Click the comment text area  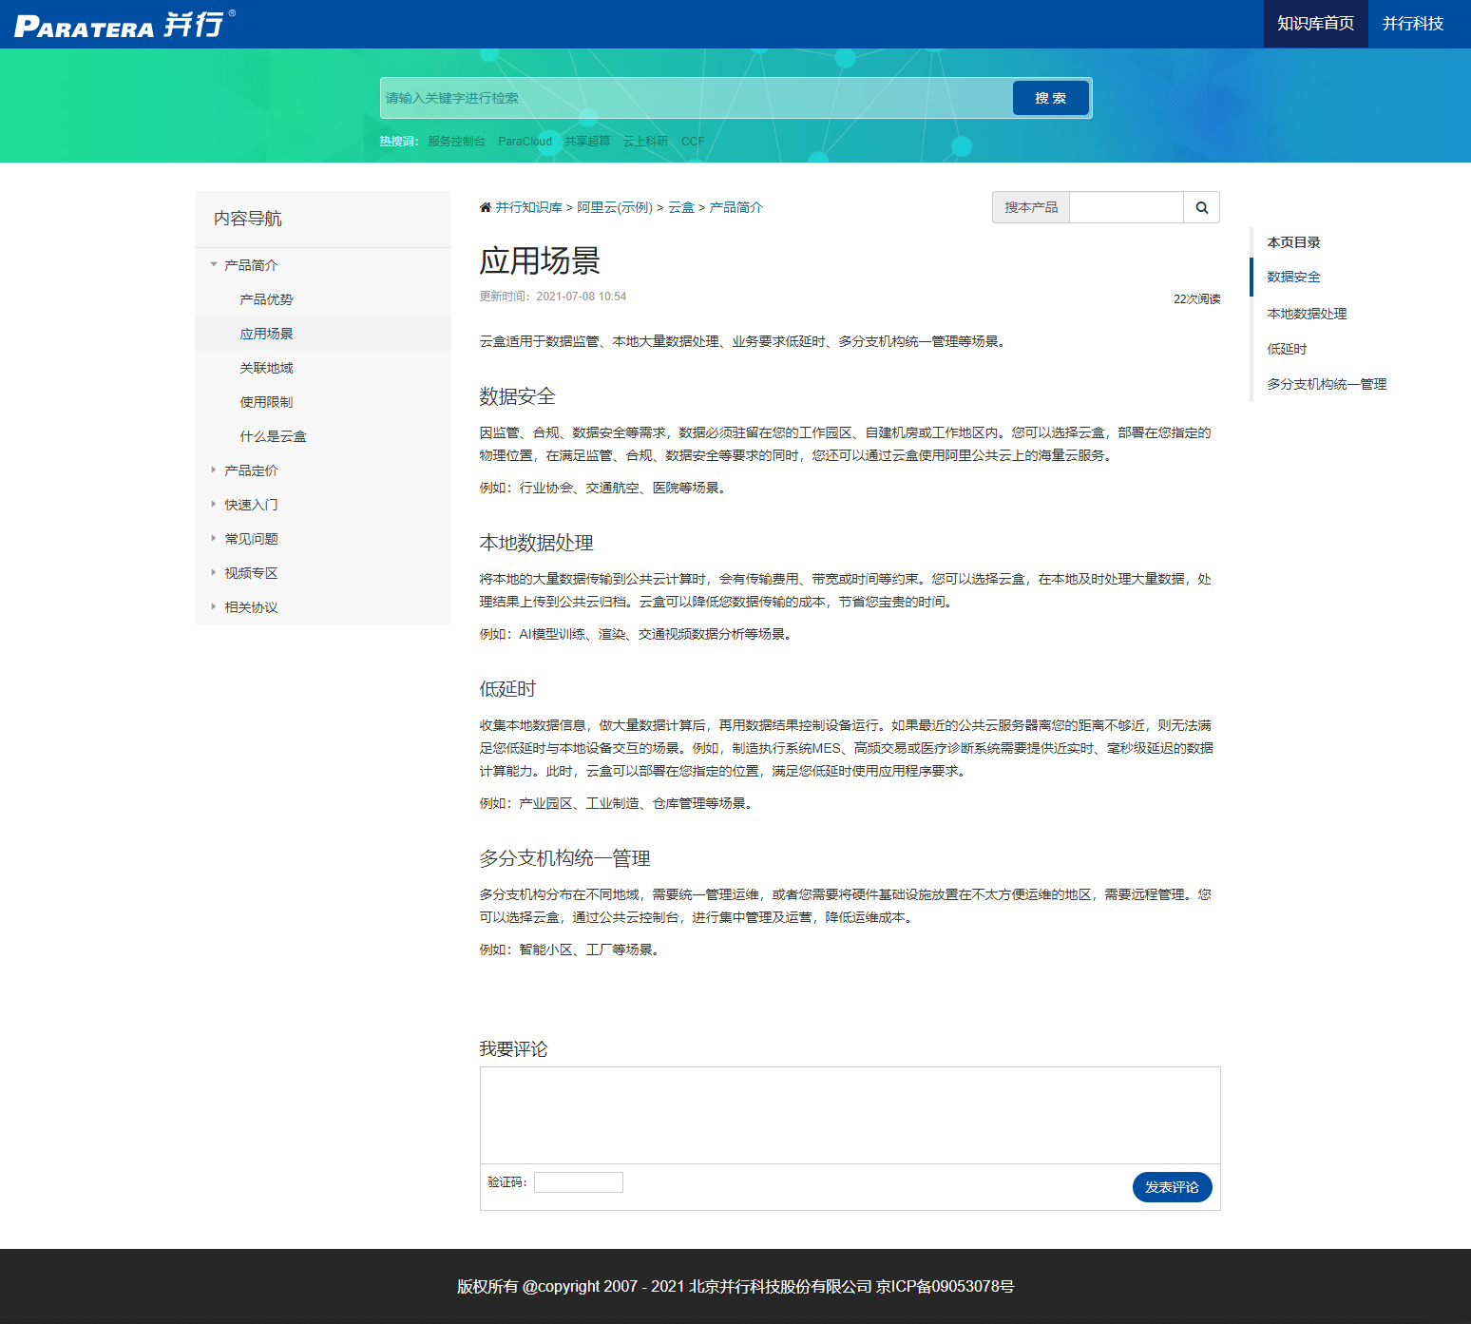pos(850,1115)
